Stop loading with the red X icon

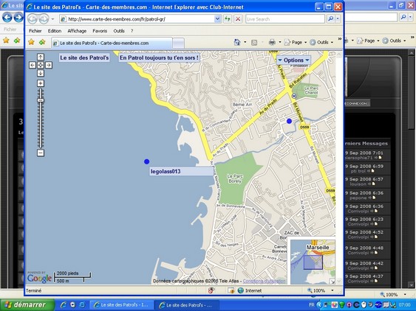238,19
